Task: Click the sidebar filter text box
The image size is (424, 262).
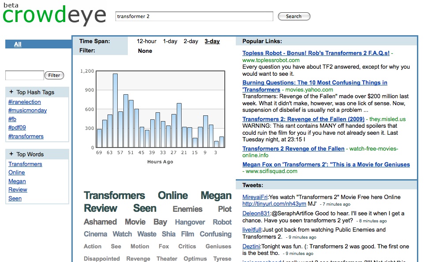Action: 25,75
